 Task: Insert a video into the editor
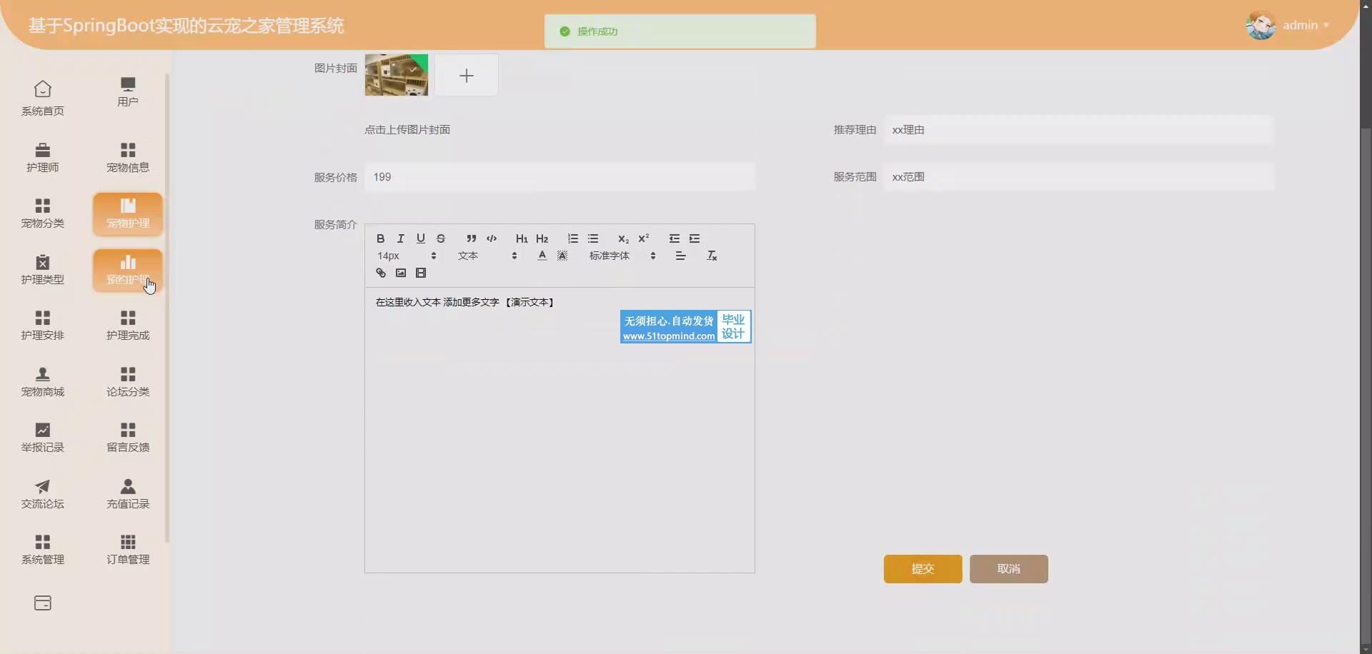pos(421,273)
